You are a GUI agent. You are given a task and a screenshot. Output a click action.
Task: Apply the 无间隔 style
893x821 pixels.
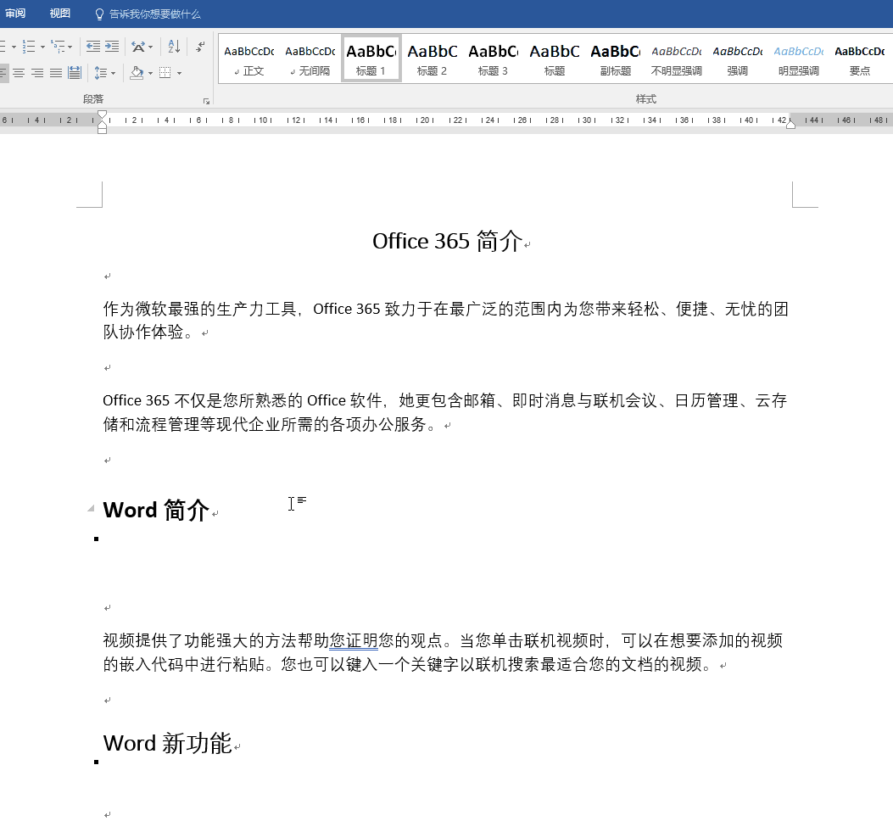coord(310,59)
